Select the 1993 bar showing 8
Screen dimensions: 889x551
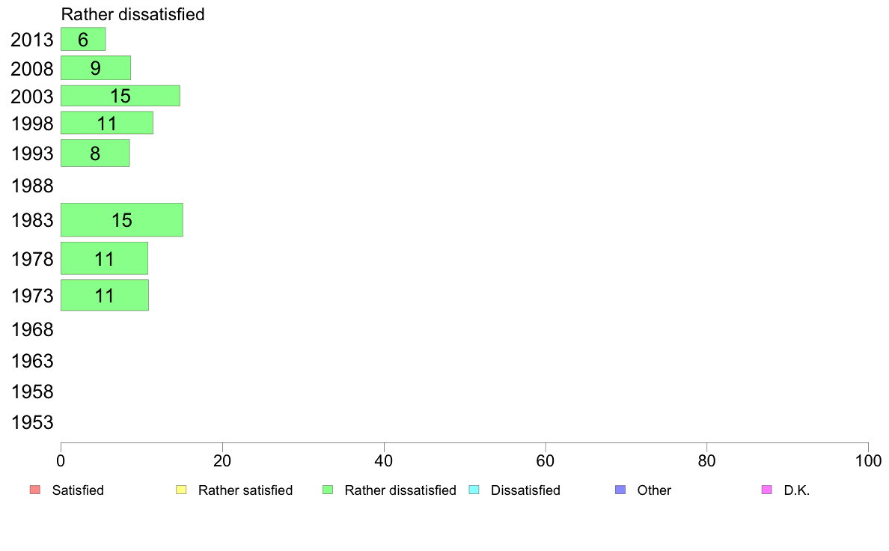click(95, 153)
